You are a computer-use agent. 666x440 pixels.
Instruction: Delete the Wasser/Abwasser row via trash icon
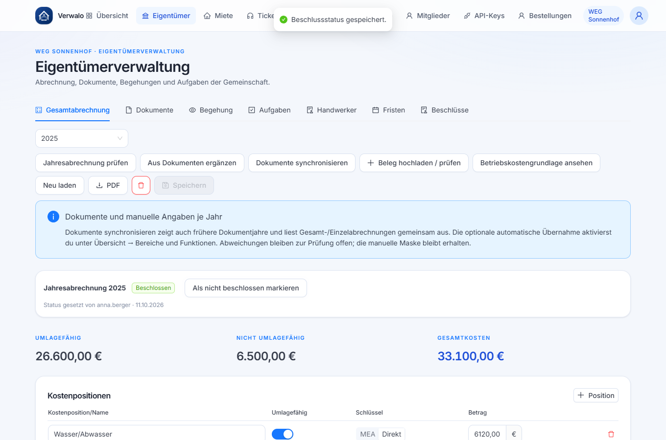click(x=611, y=434)
